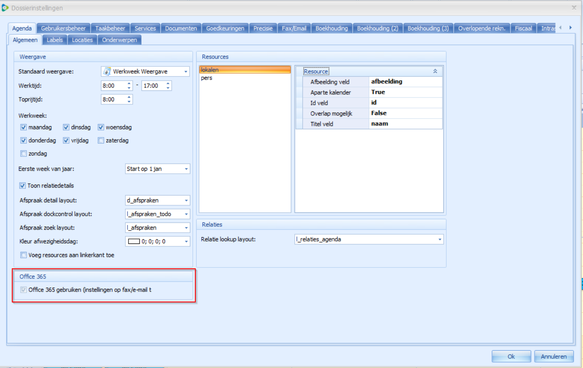Open the Onderwerpen sub-tab
583x368 pixels.
(x=120, y=40)
